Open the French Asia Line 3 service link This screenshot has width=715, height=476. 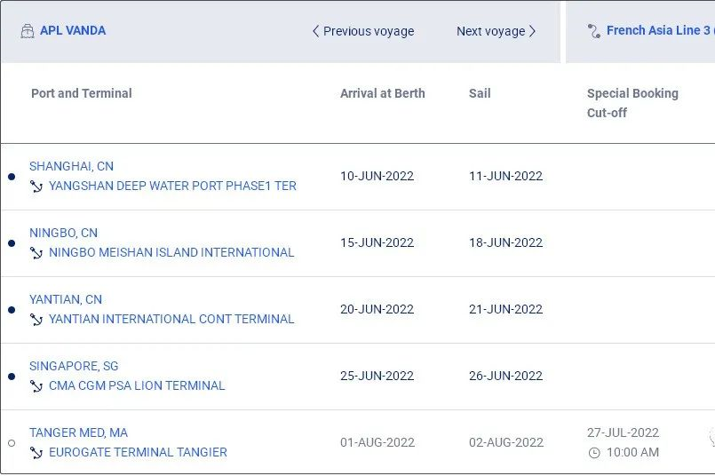pos(660,30)
